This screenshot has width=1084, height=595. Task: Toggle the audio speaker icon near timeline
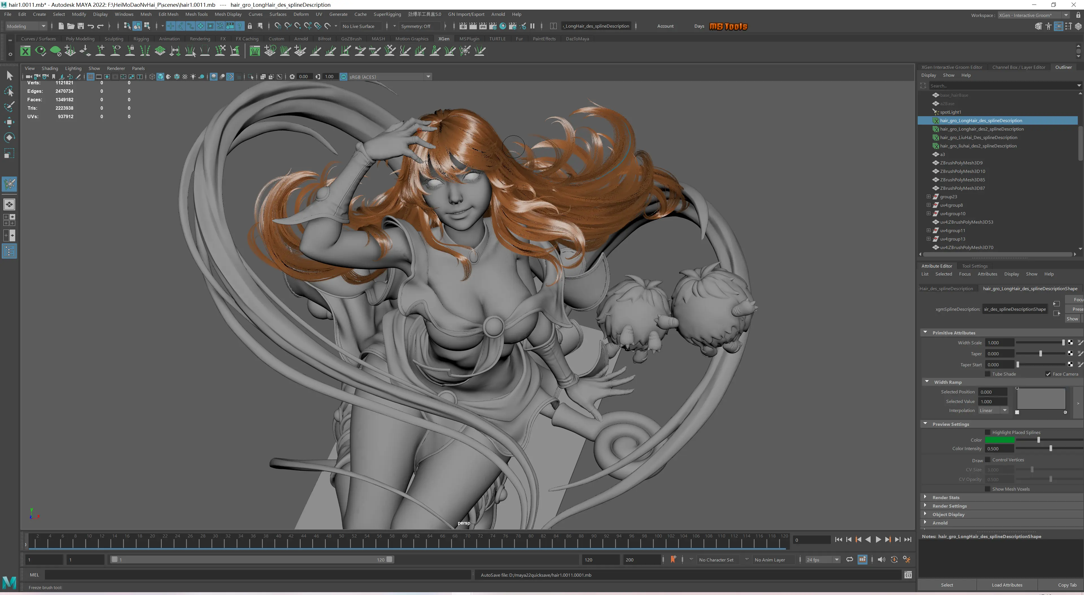point(881,559)
